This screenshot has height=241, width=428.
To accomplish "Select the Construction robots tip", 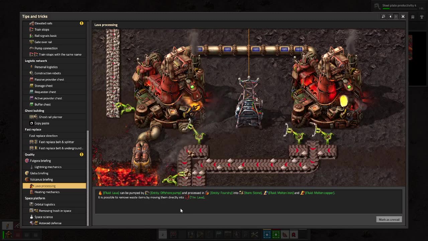I will [x=54, y=73].
